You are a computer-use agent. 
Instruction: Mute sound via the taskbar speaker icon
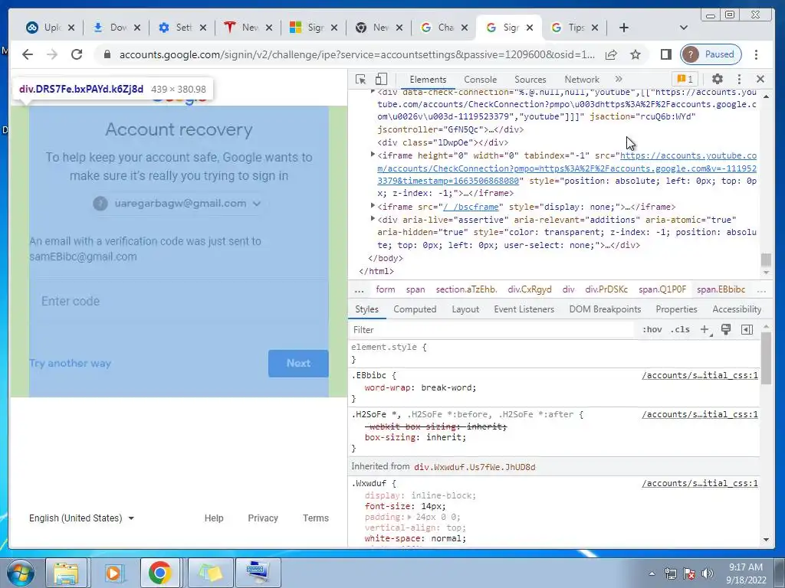[x=708, y=573]
